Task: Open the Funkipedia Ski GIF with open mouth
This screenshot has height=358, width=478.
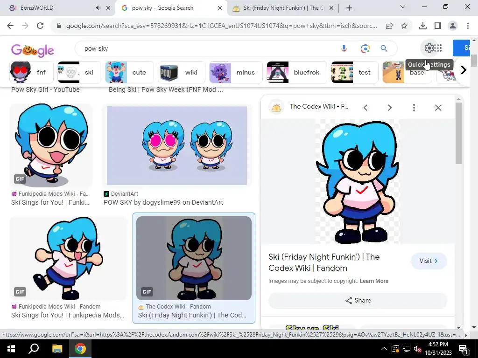Action: coord(51,145)
